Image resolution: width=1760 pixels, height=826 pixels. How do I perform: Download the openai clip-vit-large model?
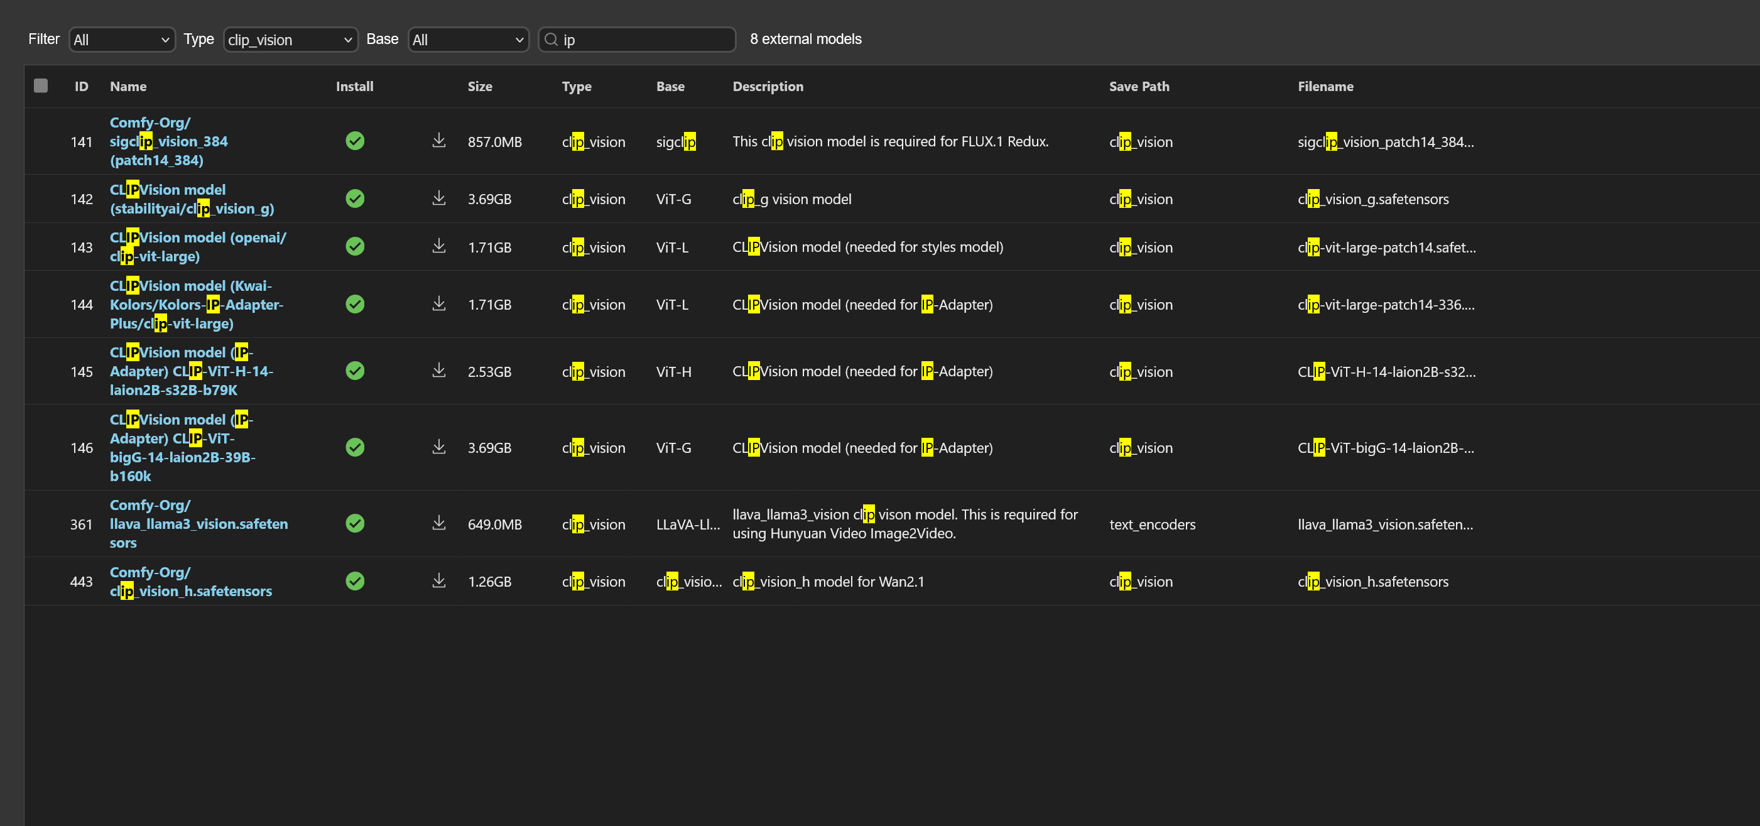click(438, 246)
